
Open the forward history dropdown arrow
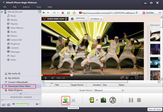tap(58, 13)
